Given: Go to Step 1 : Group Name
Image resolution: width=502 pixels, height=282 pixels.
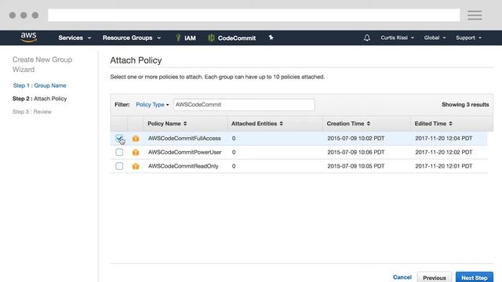Looking at the screenshot, I should (40, 85).
